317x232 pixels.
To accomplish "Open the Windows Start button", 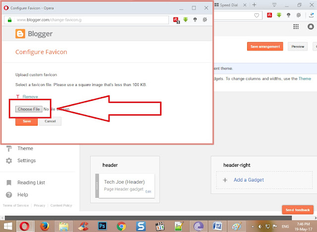I will pyautogui.click(x=8, y=226).
